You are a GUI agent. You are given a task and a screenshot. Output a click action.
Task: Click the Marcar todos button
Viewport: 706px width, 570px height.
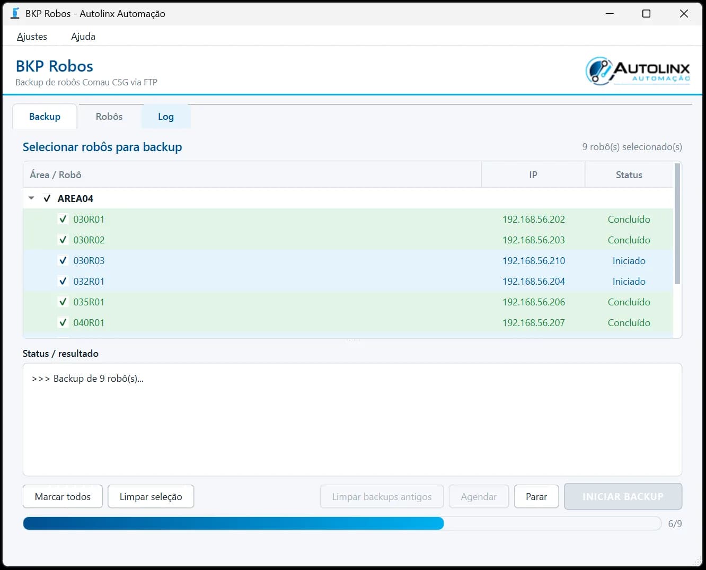point(63,497)
